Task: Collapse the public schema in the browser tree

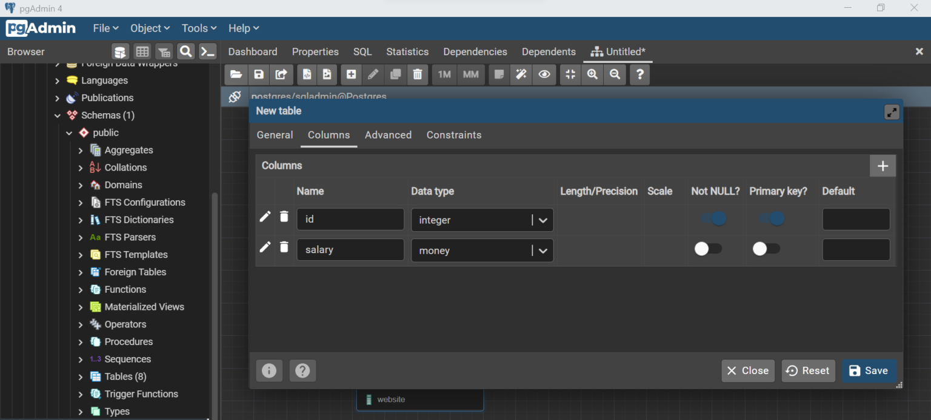Action: [x=69, y=133]
